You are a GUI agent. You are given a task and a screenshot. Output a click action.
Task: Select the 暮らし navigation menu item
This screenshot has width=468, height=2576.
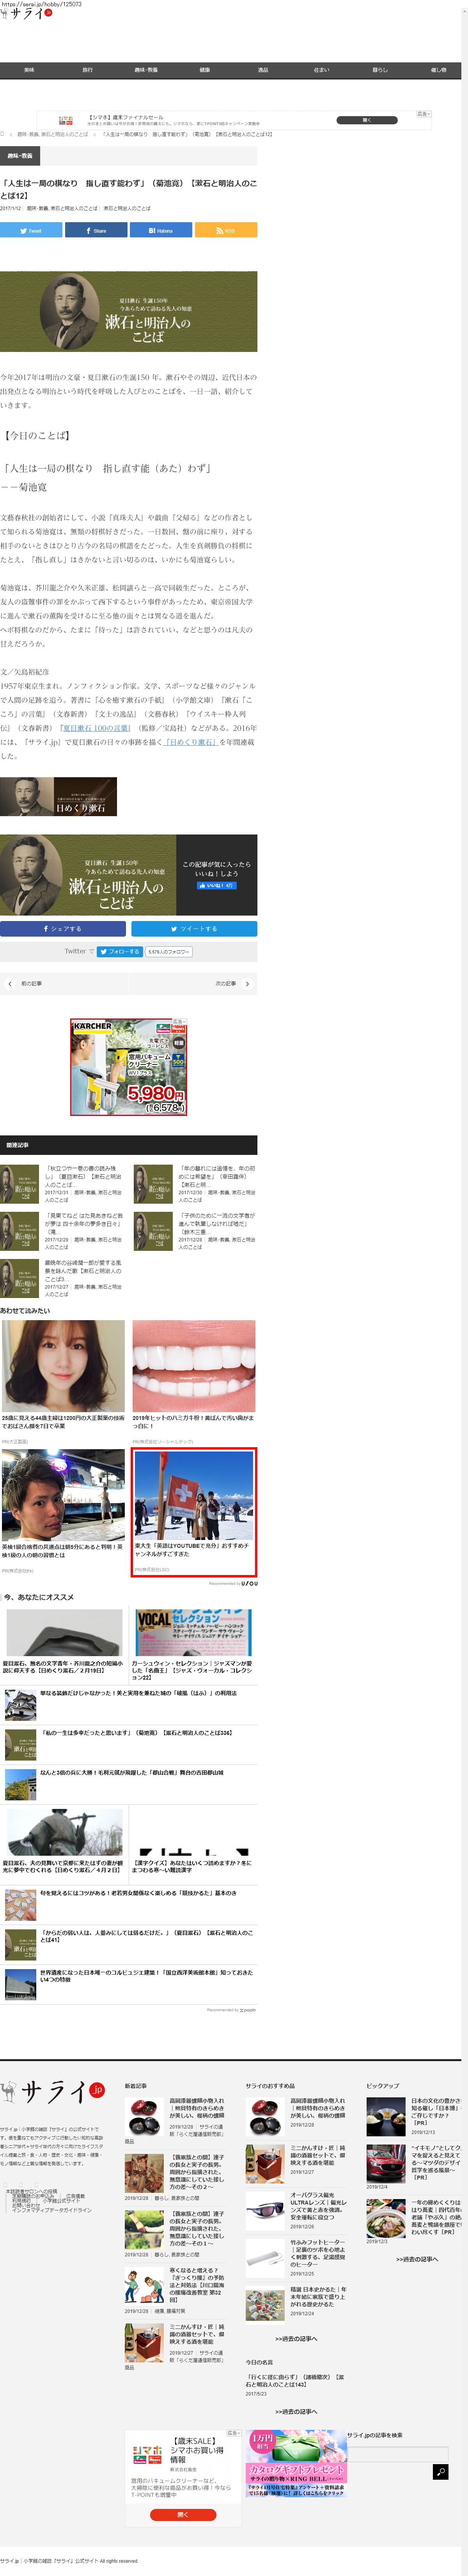point(380,70)
